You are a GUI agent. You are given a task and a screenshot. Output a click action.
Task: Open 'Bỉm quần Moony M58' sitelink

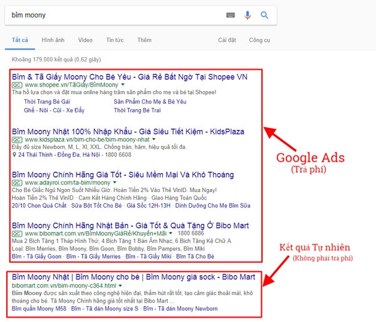[x=39, y=309]
